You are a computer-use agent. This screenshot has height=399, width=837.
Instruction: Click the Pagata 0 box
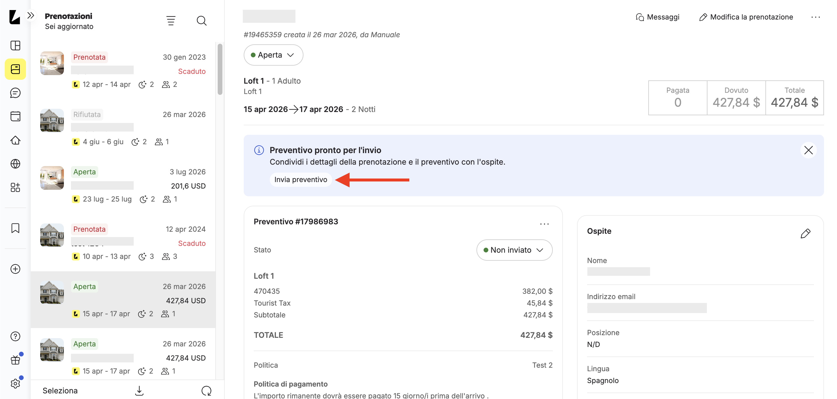click(678, 98)
